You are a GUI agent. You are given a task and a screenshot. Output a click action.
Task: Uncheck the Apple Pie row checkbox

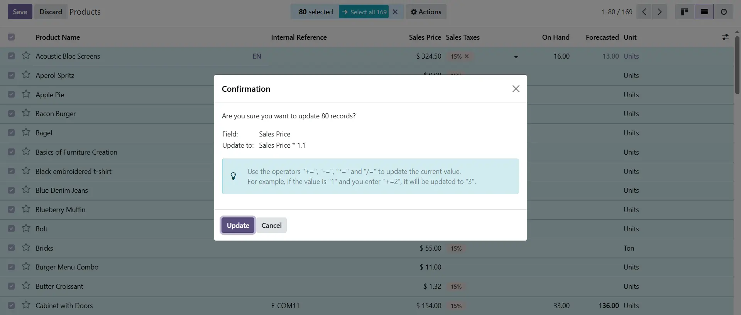(x=11, y=94)
